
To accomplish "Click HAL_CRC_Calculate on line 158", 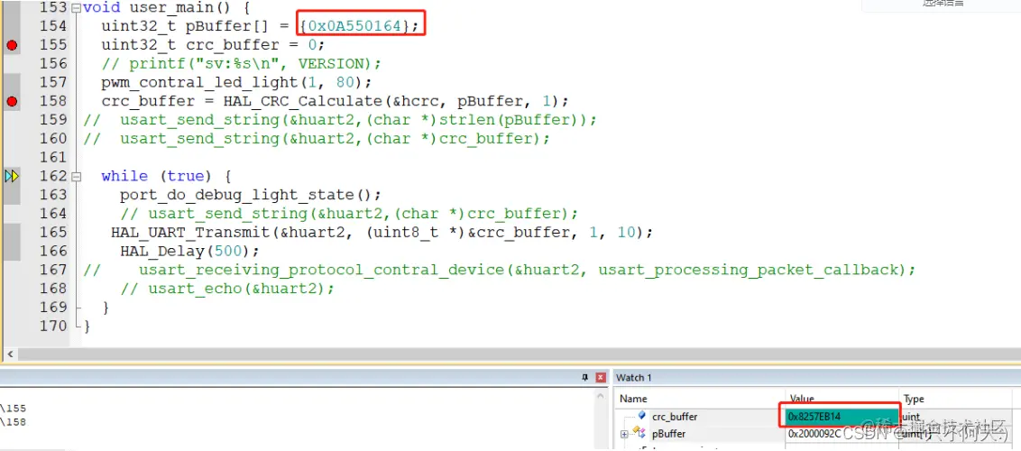I will pyautogui.click(x=301, y=102).
